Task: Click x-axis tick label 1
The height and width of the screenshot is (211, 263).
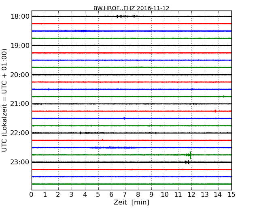Action: tap(45, 195)
